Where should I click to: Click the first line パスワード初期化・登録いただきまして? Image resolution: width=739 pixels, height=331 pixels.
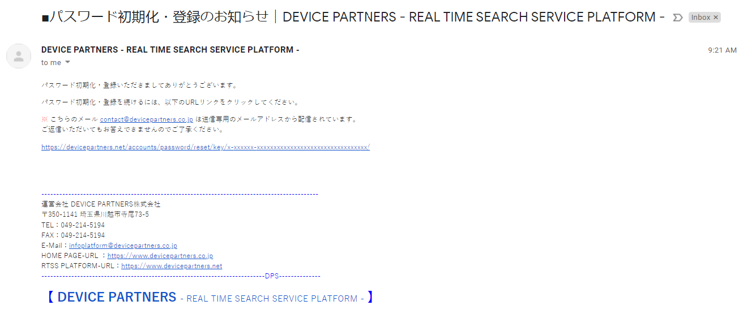click(x=139, y=85)
